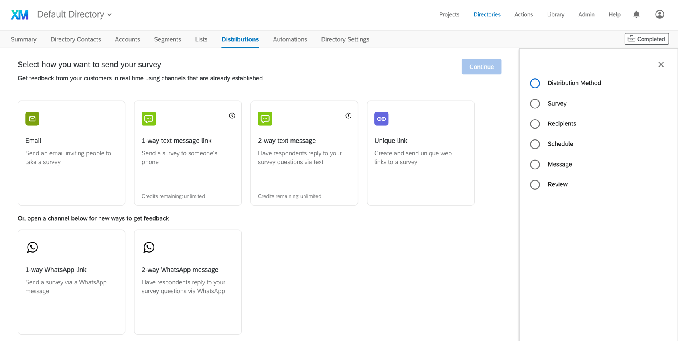This screenshot has height=341, width=678.
Task: Click 'Select how you want to send your survey' heading
Action: [89, 65]
